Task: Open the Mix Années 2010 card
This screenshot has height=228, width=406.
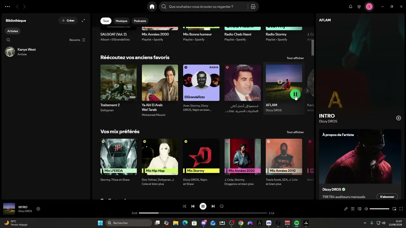Action: pos(284,162)
